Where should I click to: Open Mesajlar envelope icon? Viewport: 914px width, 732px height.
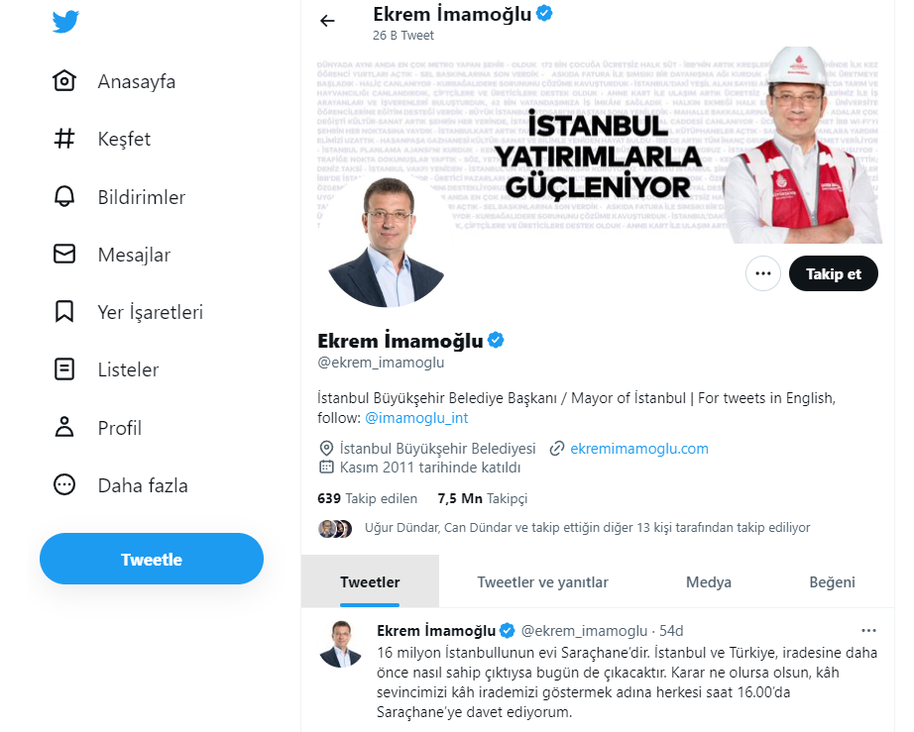click(64, 254)
